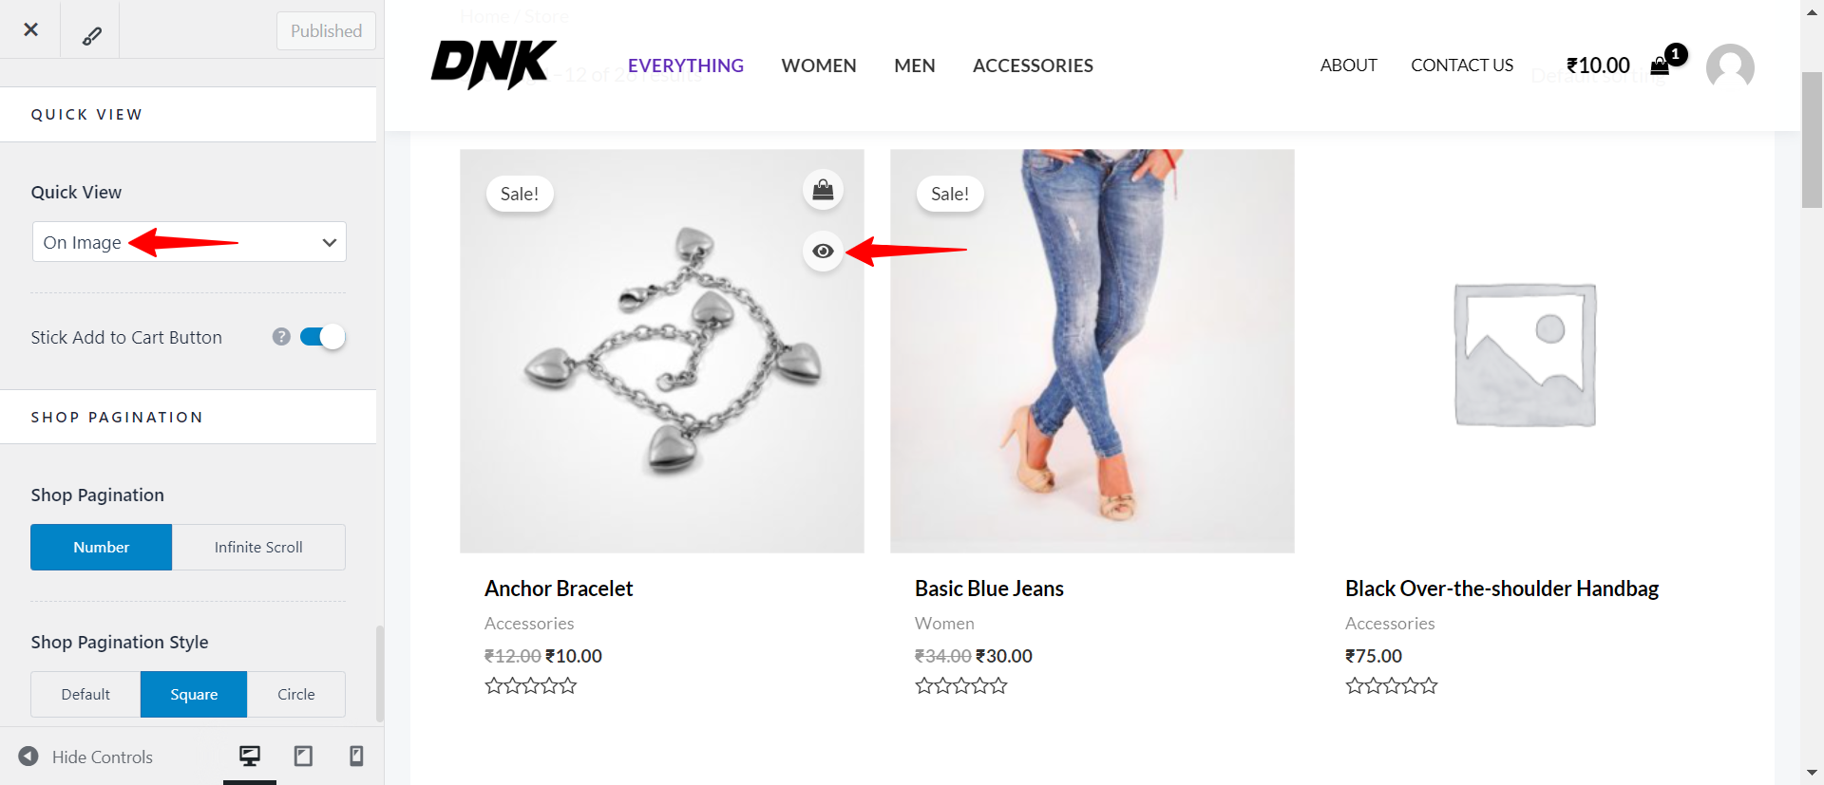1824x785 pixels.
Task: Switch to mobile preview mode
Action: tap(355, 756)
